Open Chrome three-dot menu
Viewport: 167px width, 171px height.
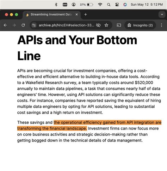tap(161, 25)
